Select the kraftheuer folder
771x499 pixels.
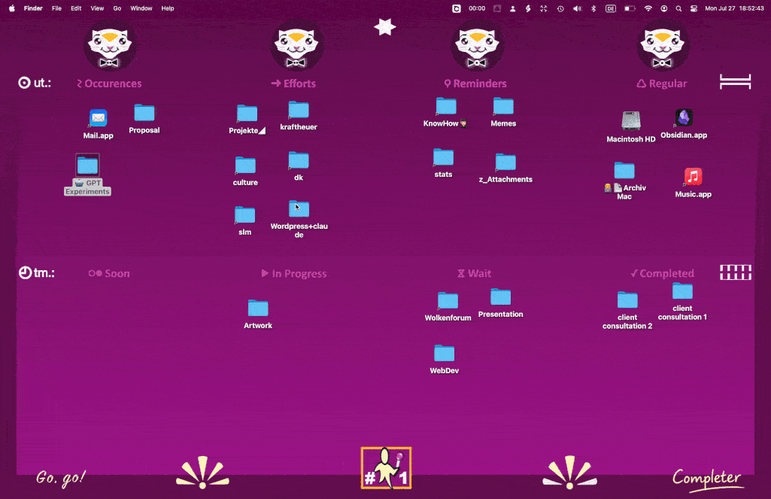coord(299,110)
